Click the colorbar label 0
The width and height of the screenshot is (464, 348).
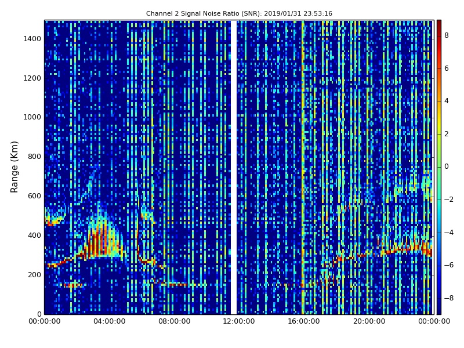click(447, 166)
